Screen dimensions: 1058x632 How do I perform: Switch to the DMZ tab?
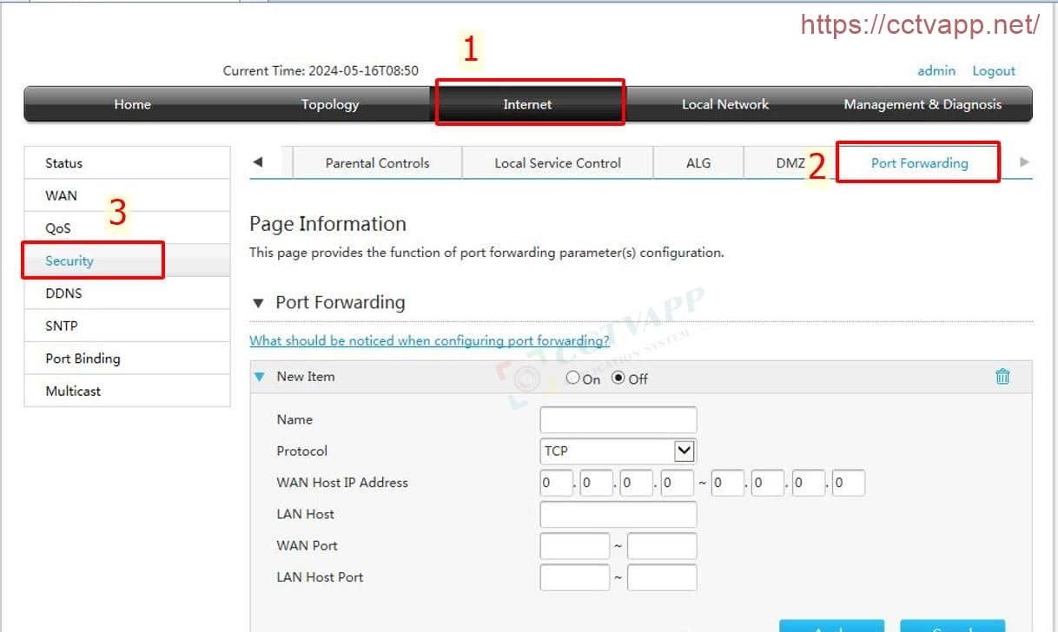tap(789, 163)
